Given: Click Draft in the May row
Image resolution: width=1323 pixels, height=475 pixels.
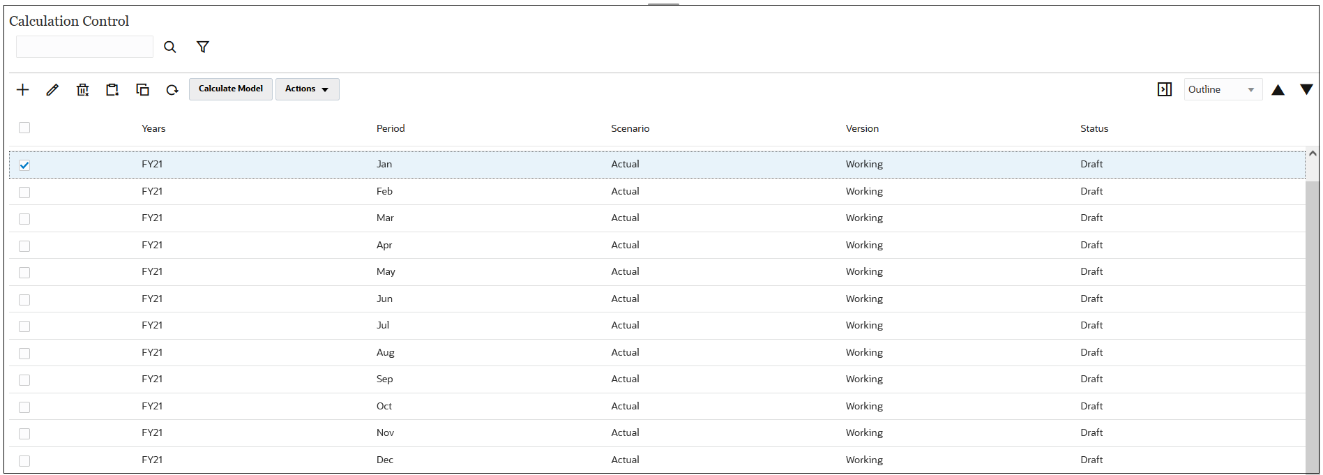Looking at the screenshot, I should pyautogui.click(x=1091, y=271).
